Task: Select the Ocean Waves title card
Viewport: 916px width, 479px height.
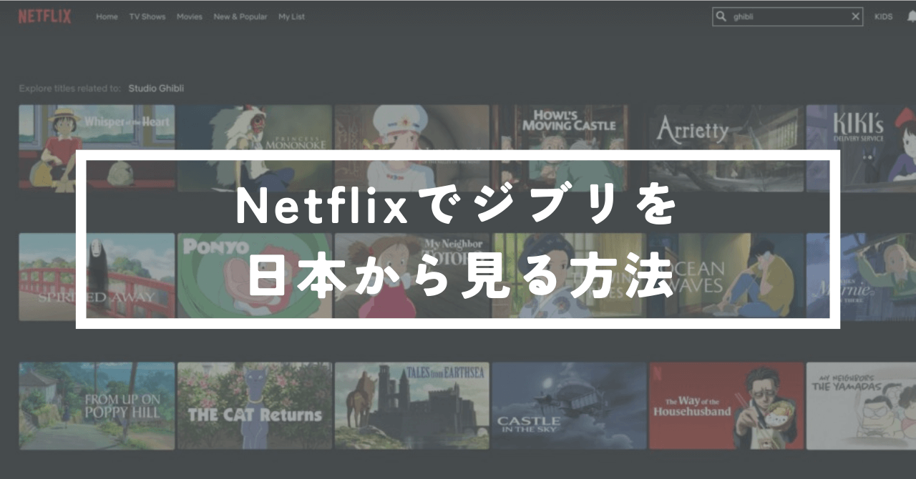Action: pos(727,276)
